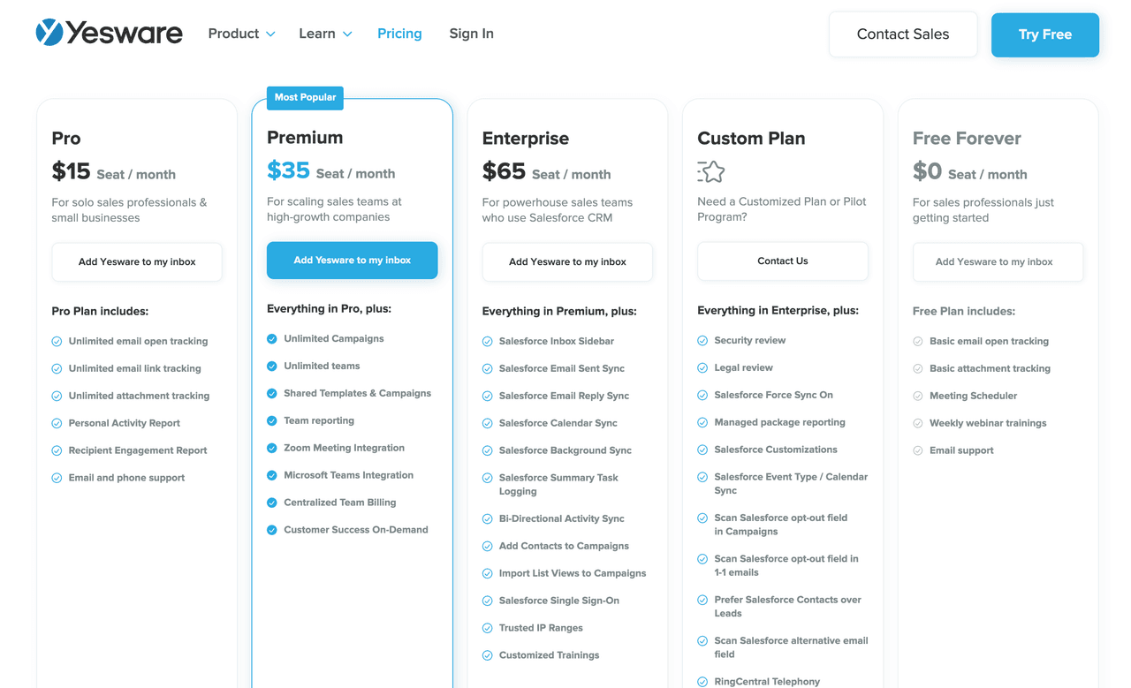Image resolution: width=1131 pixels, height=688 pixels.
Task: Click Add Contacts to Campaigns text
Action: pos(564,546)
